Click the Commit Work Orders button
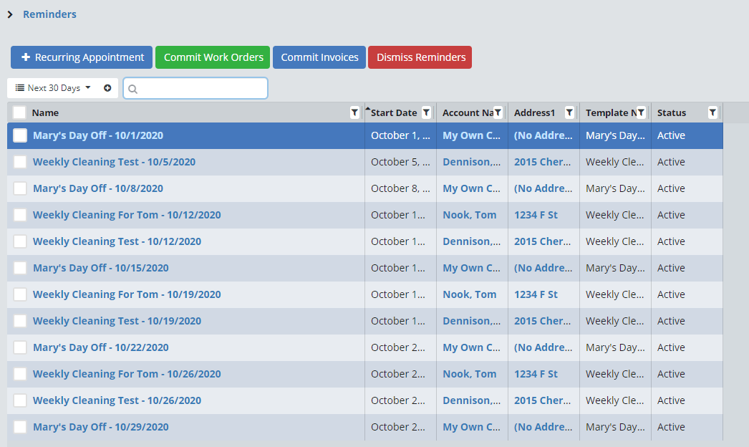 point(213,57)
